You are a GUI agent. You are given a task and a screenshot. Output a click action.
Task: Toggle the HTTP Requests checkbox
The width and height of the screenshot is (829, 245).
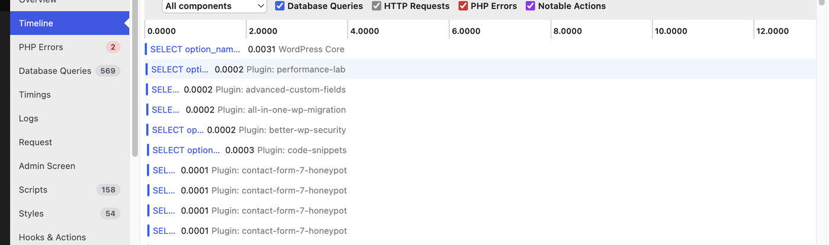(377, 6)
